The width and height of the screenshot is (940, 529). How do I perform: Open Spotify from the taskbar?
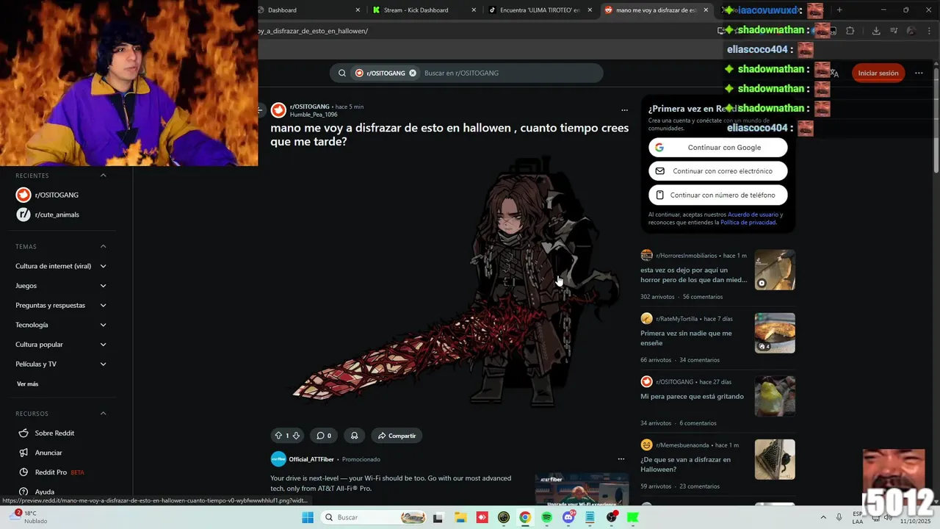coord(546,517)
